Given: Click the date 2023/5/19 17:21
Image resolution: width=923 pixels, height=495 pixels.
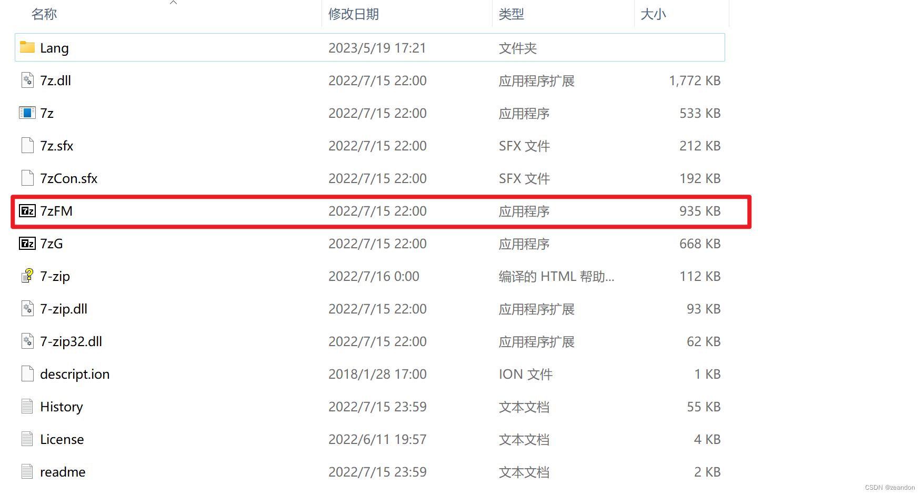Looking at the screenshot, I should click(x=377, y=48).
